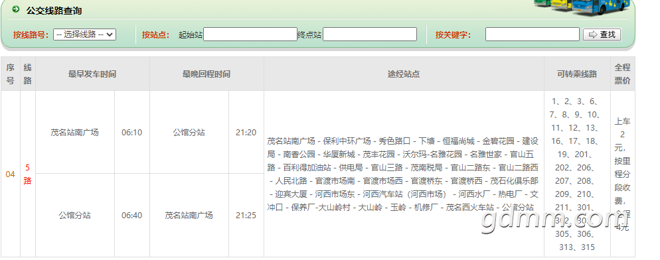Click the 上车2元 fare description cell
The height and width of the screenshot is (260, 660).
pos(623,174)
